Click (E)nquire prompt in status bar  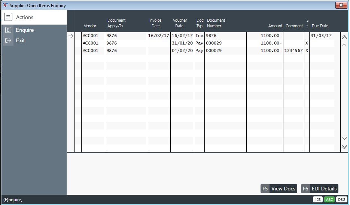(13, 200)
